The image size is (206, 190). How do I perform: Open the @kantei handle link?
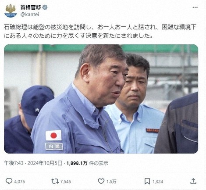[30, 14]
